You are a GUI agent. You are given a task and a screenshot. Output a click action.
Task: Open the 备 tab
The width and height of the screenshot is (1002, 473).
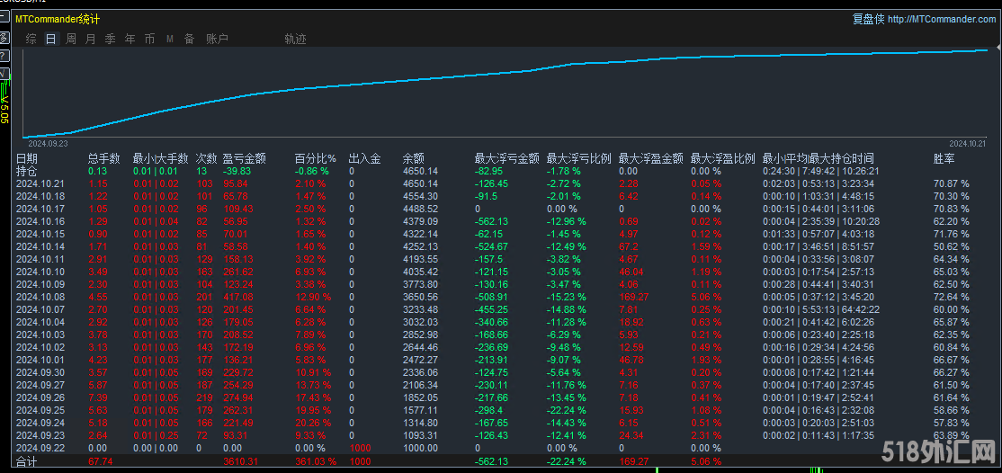point(189,39)
